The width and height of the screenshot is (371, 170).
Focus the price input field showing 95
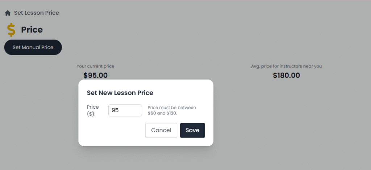click(x=125, y=110)
